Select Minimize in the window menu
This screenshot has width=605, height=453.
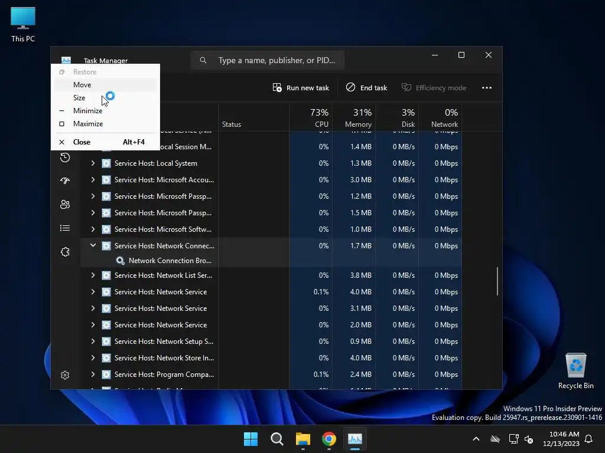[105, 111]
